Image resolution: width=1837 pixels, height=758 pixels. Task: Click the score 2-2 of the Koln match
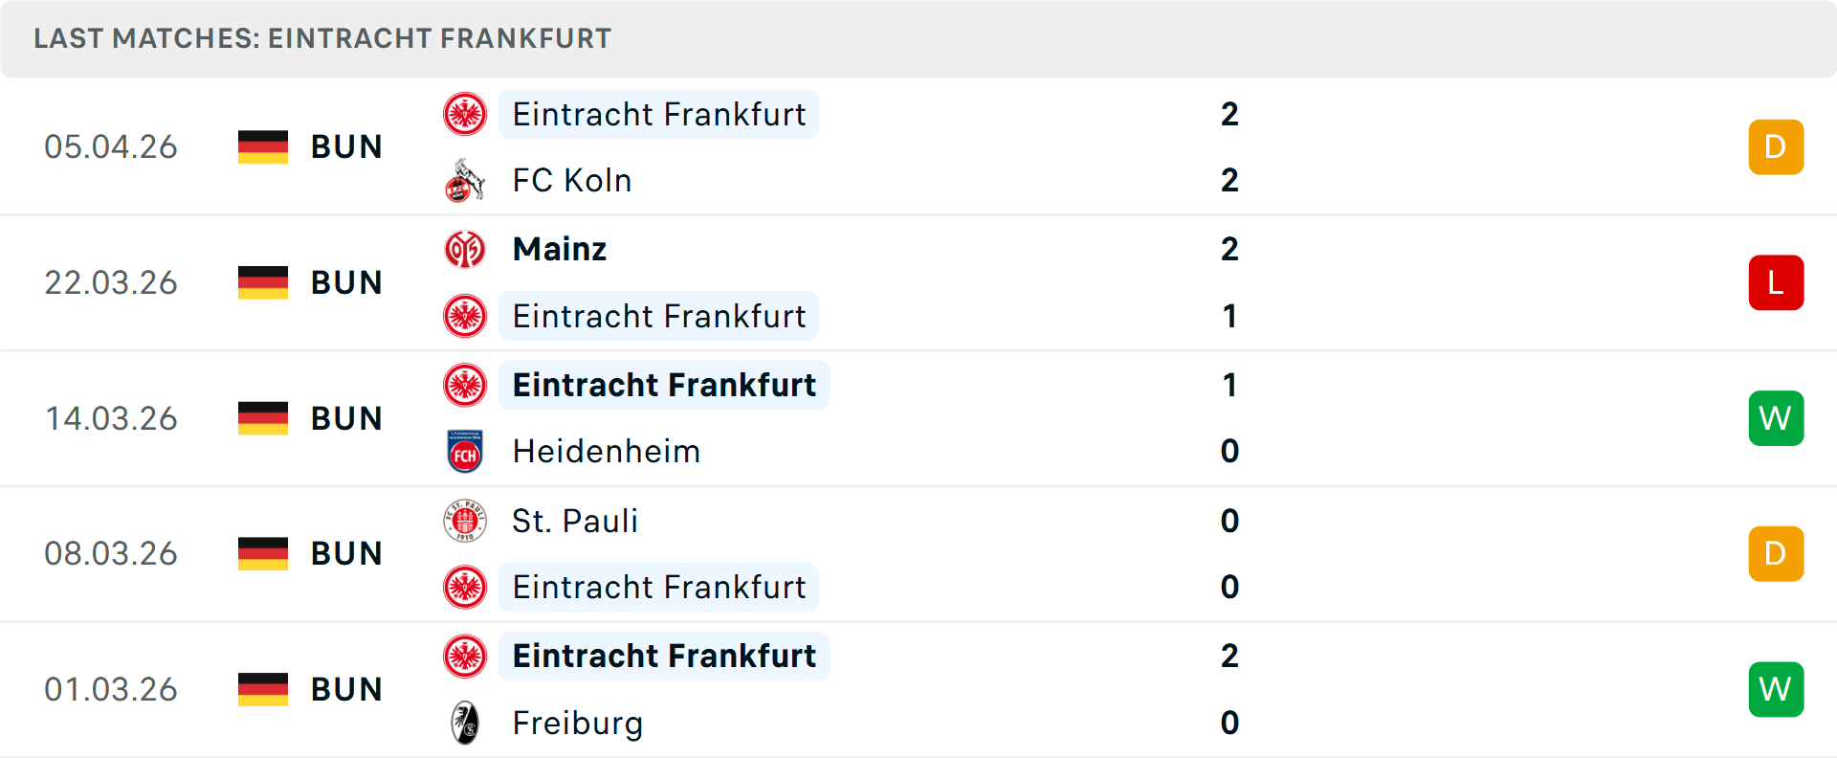point(1230,146)
